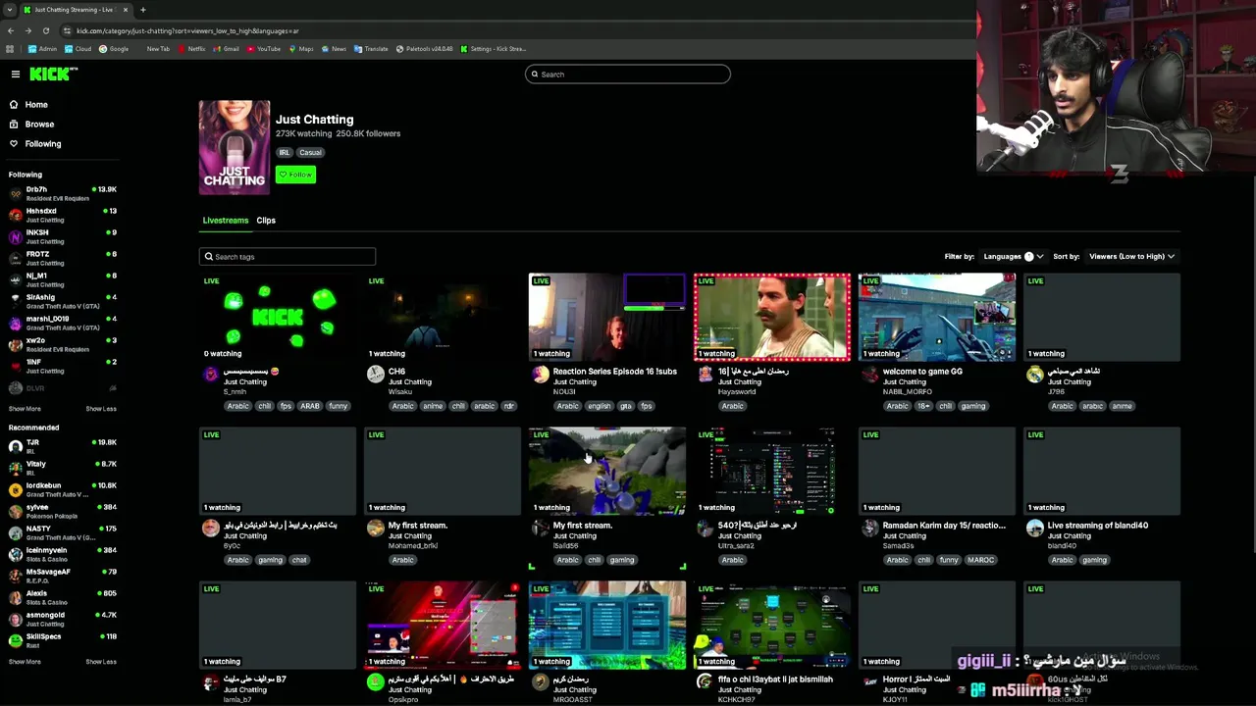Click NABIL_MORFO channel name
The width and height of the screenshot is (1256, 706).
pyautogui.click(x=907, y=392)
